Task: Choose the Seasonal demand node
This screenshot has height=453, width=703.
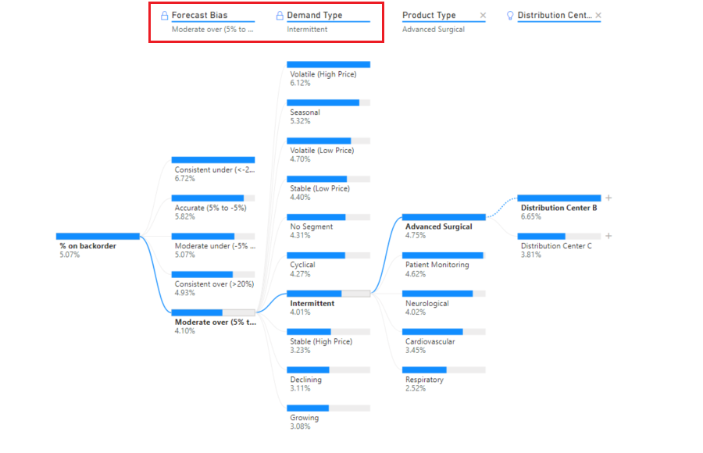Action: tap(329, 112)
